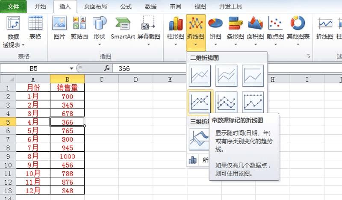Select cell containing 销售量
This screenshot has width=342, height=200.
(x=67, y=88)
